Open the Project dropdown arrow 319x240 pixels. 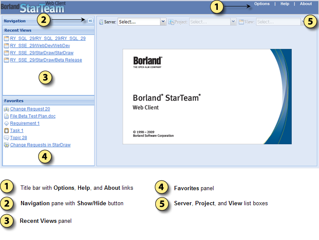point(233,21)
